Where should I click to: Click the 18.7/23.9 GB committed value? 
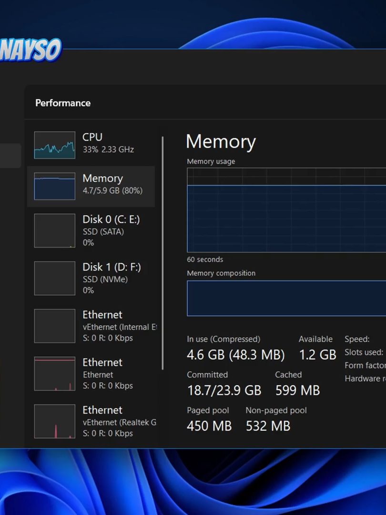pos(224,391)
